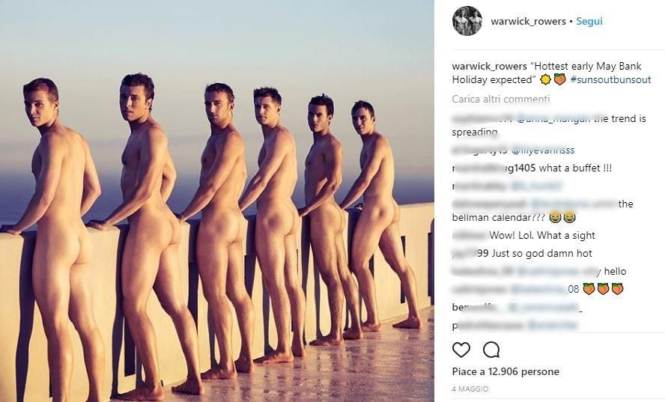Click the peach emoji in the caption
665x402 pixels.
[x=560, y=79]
